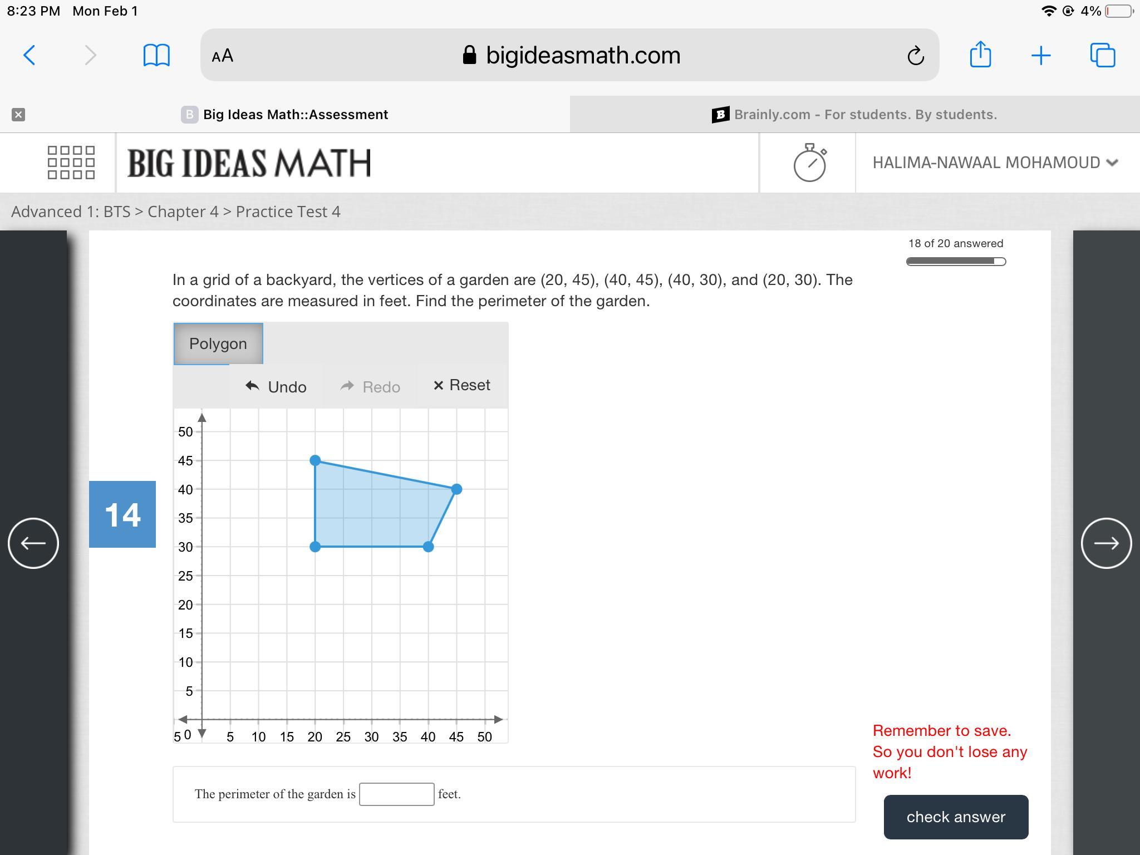Image resolution: width=1140 pixels, height=855 pixels.
Task: Open the Big Ideas Math grid menu icon
Action: (x=71, y=163)
